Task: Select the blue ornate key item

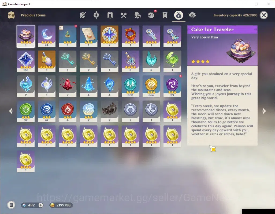Action: 109,61
